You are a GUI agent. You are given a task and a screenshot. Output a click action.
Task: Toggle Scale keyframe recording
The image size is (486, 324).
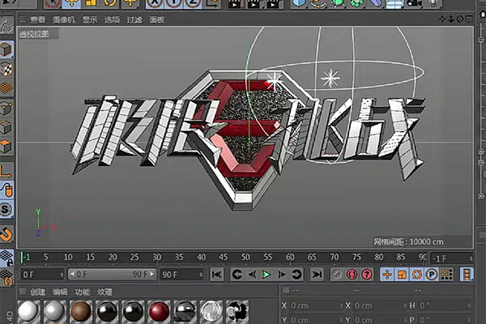402,275
